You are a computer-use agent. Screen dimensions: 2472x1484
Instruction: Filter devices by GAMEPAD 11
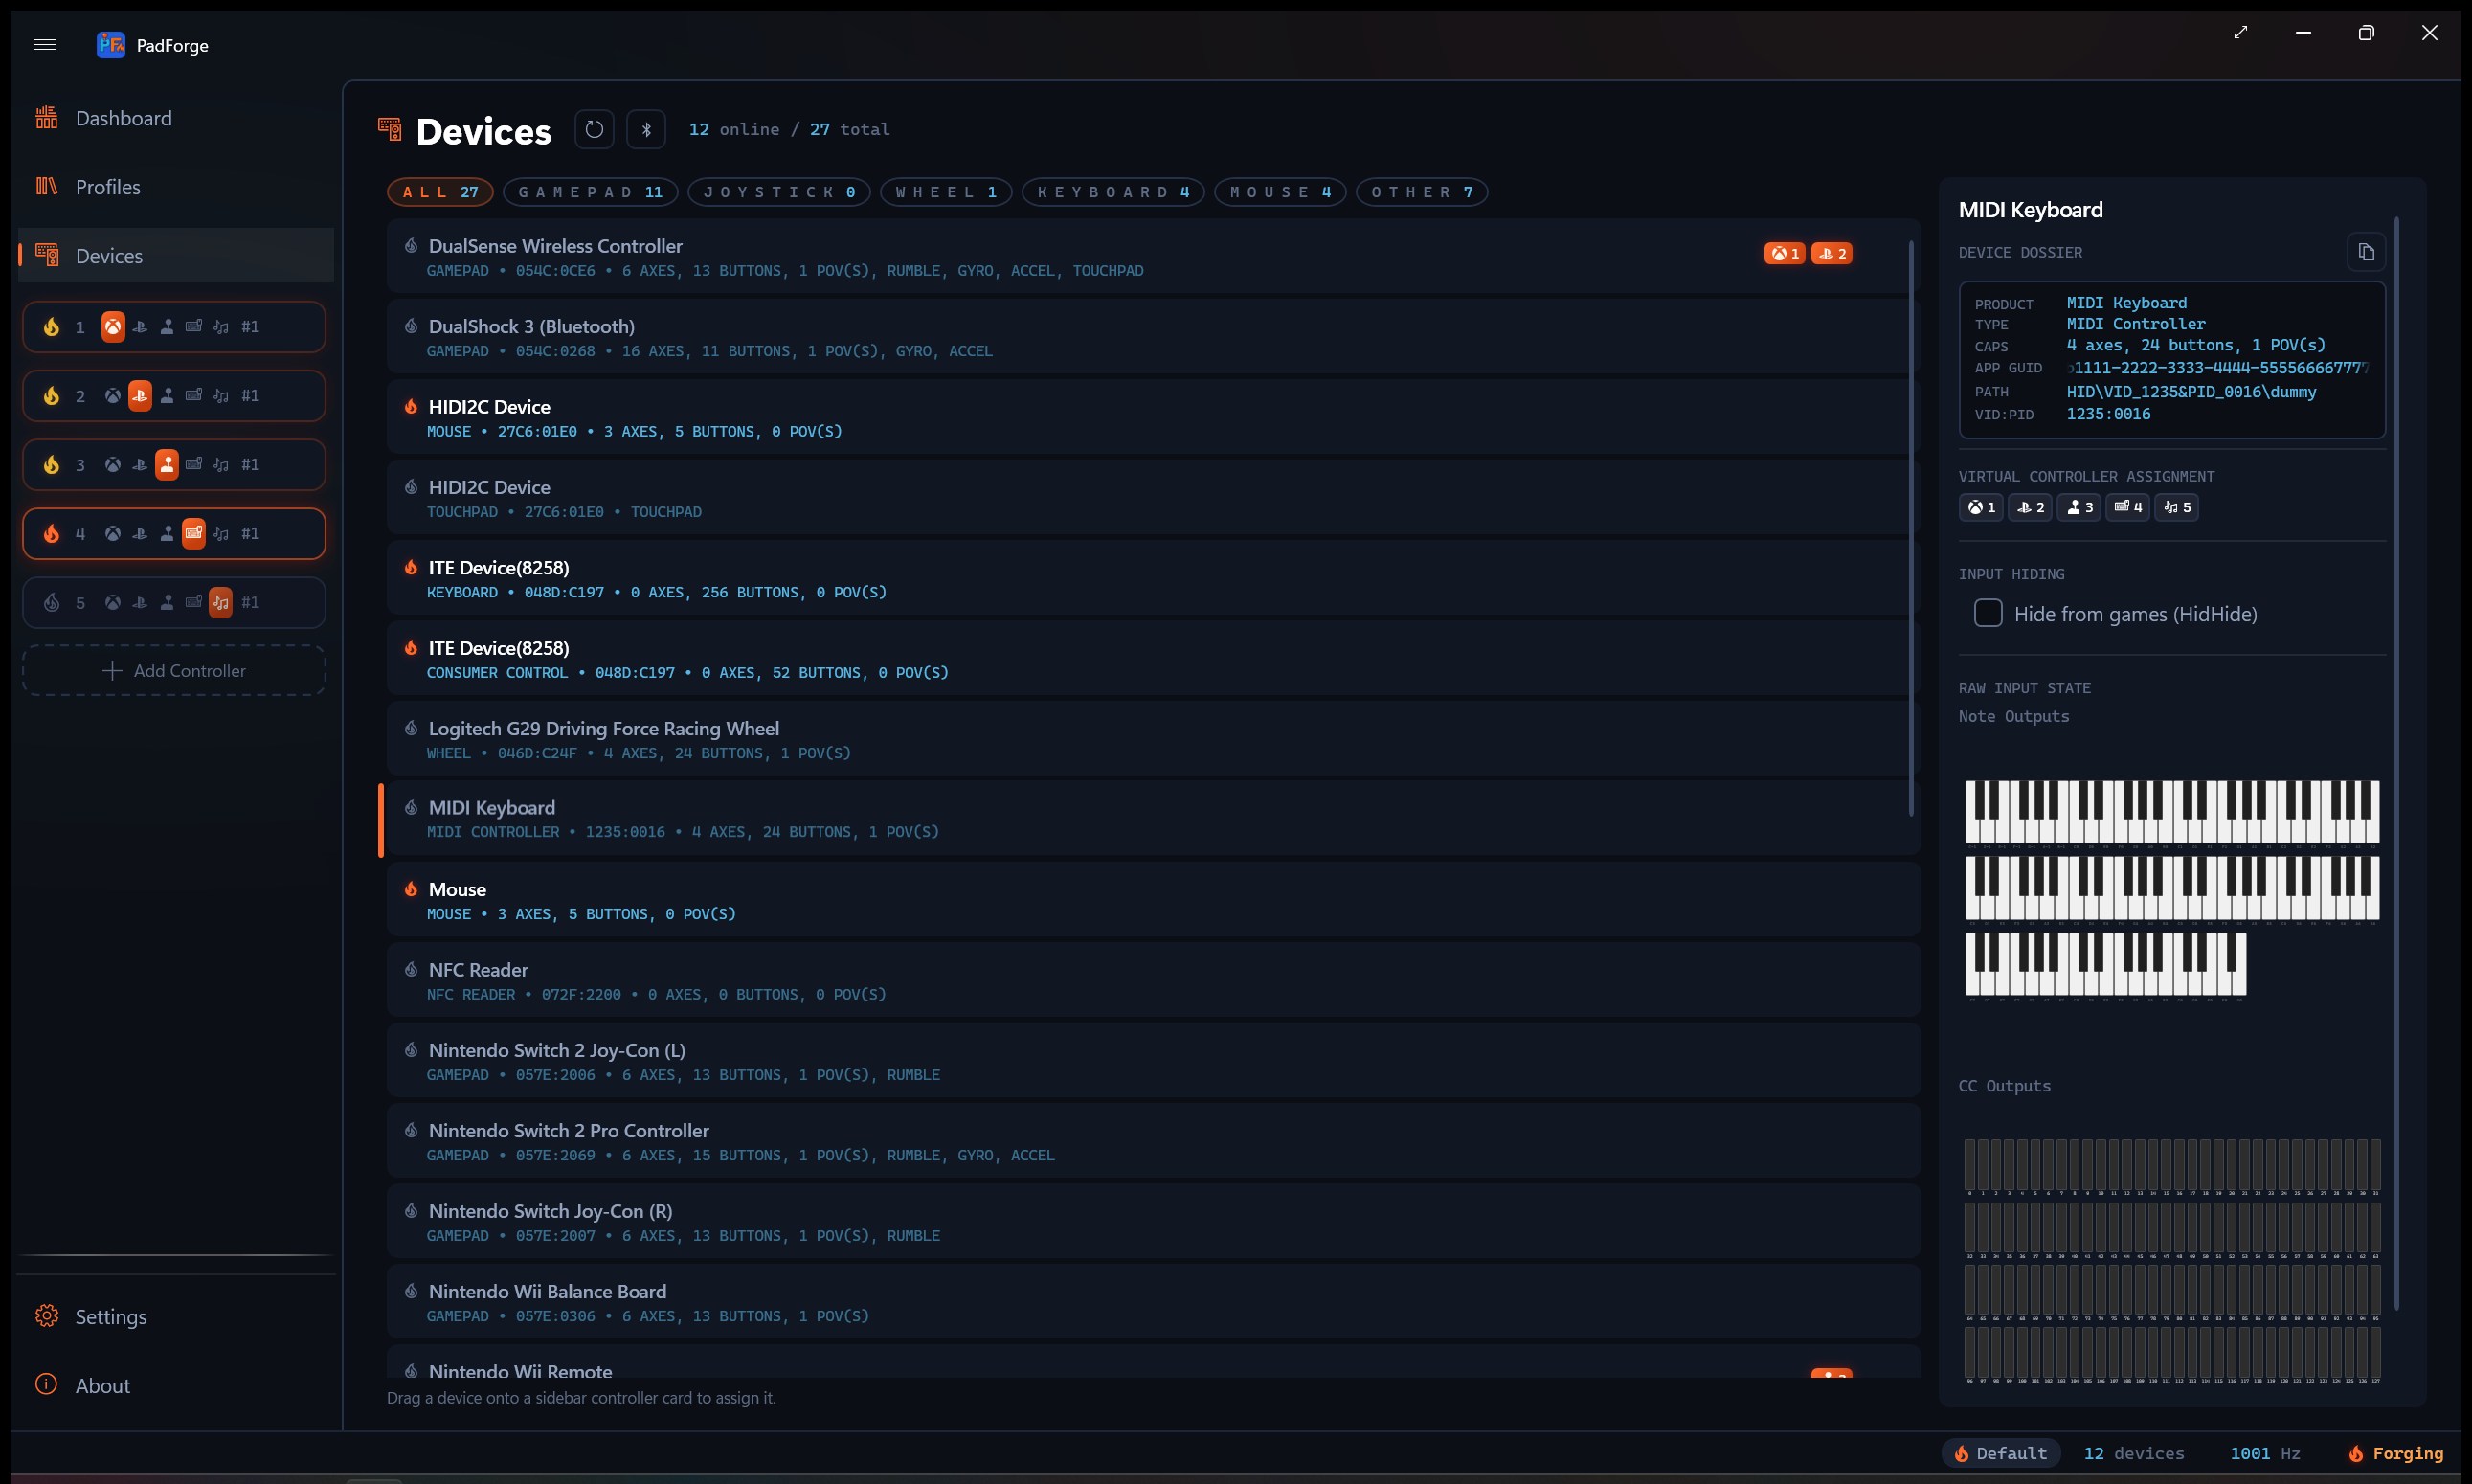point(590,192)
